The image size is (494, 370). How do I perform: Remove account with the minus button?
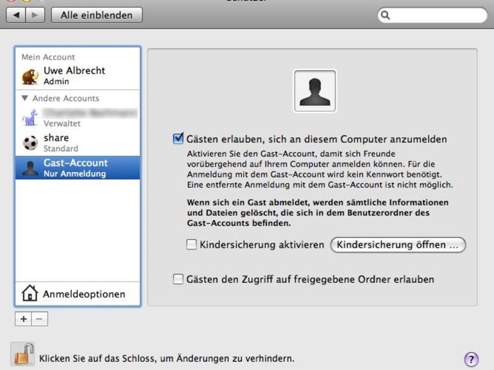pyautogui.click(x=40, y=319)
